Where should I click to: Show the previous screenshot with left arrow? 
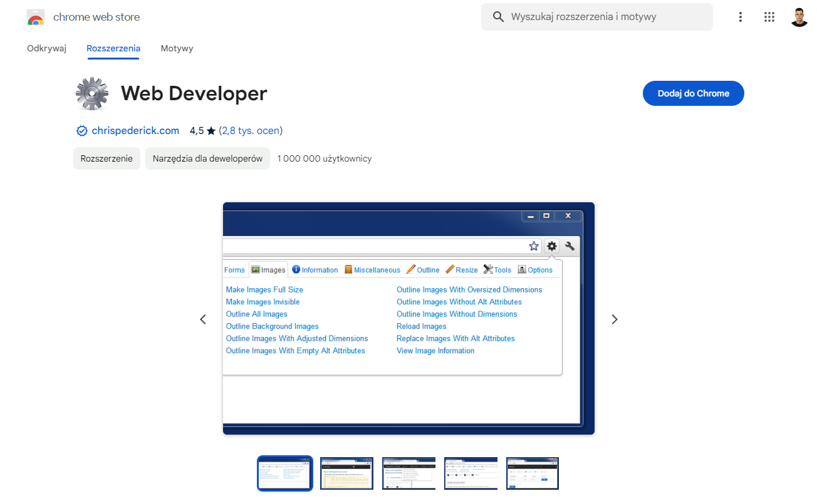(x=203, y=319)
